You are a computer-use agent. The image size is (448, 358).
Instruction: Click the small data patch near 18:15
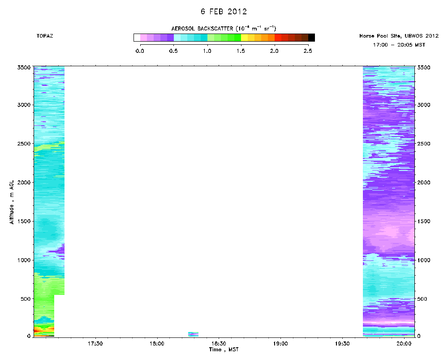coord(193,334)
